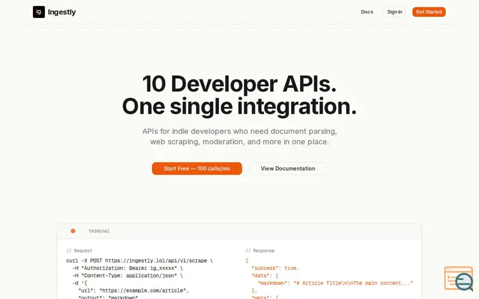Click Start Free — 100 calls/mo button
This screenshot has height=299, width=479.
point(197,169)
